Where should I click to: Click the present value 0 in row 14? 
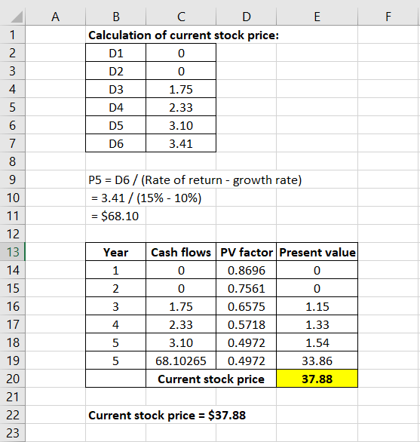[x=317, y=270]
